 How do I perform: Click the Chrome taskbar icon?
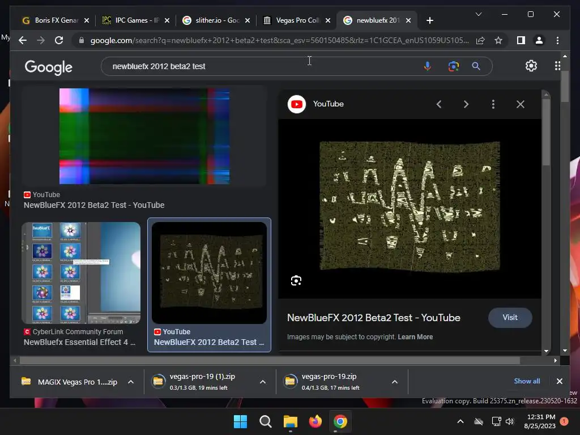340,421
